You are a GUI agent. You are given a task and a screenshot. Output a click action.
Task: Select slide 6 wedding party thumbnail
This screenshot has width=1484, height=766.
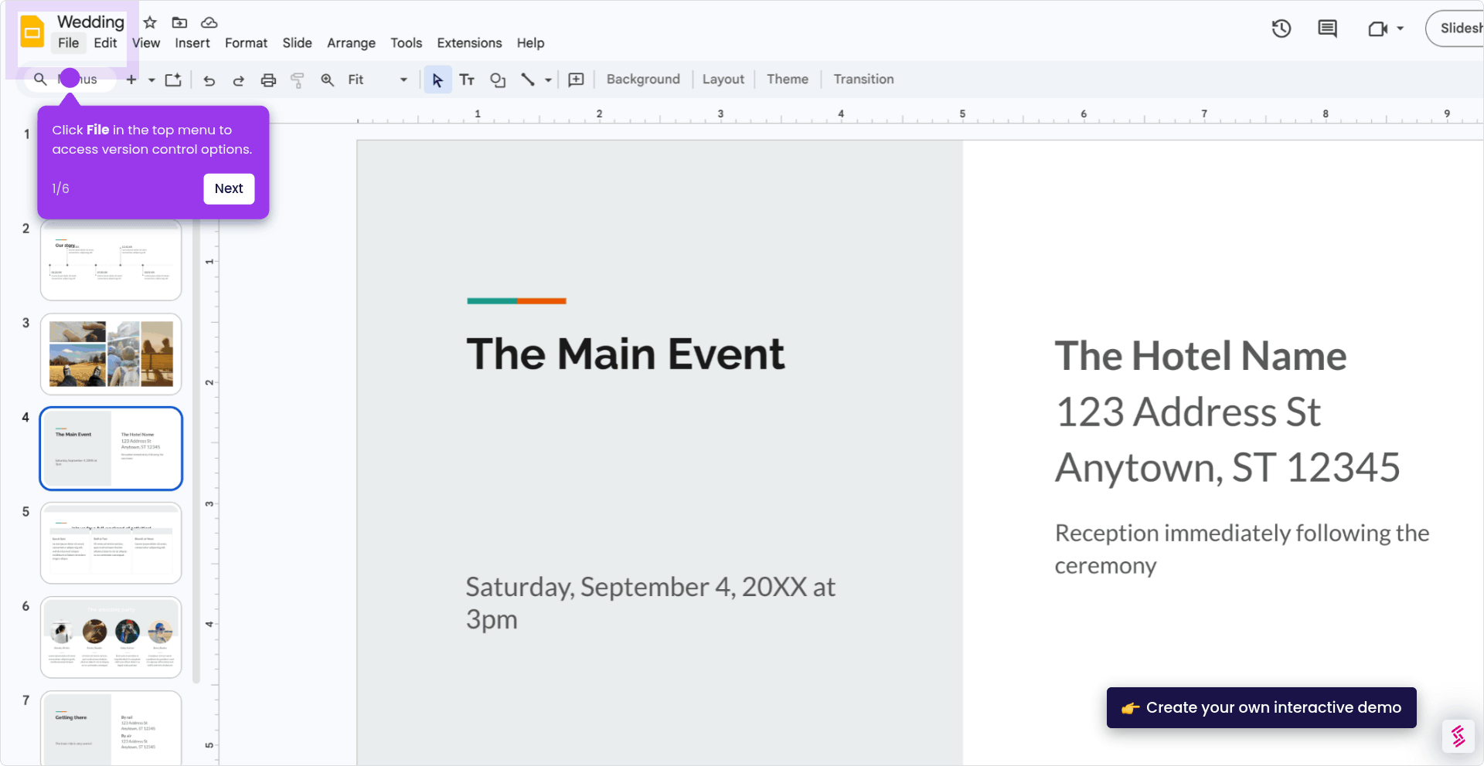tap(111, 637)
